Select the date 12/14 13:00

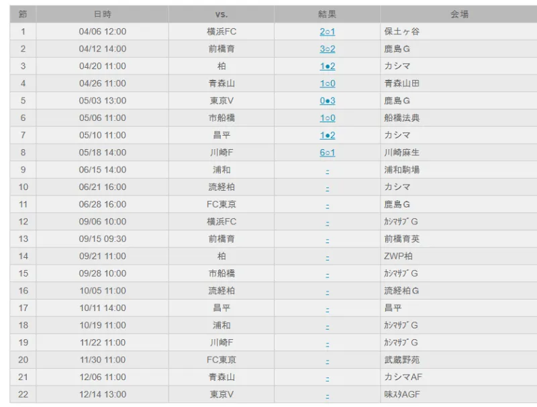(x=103, y=394)
